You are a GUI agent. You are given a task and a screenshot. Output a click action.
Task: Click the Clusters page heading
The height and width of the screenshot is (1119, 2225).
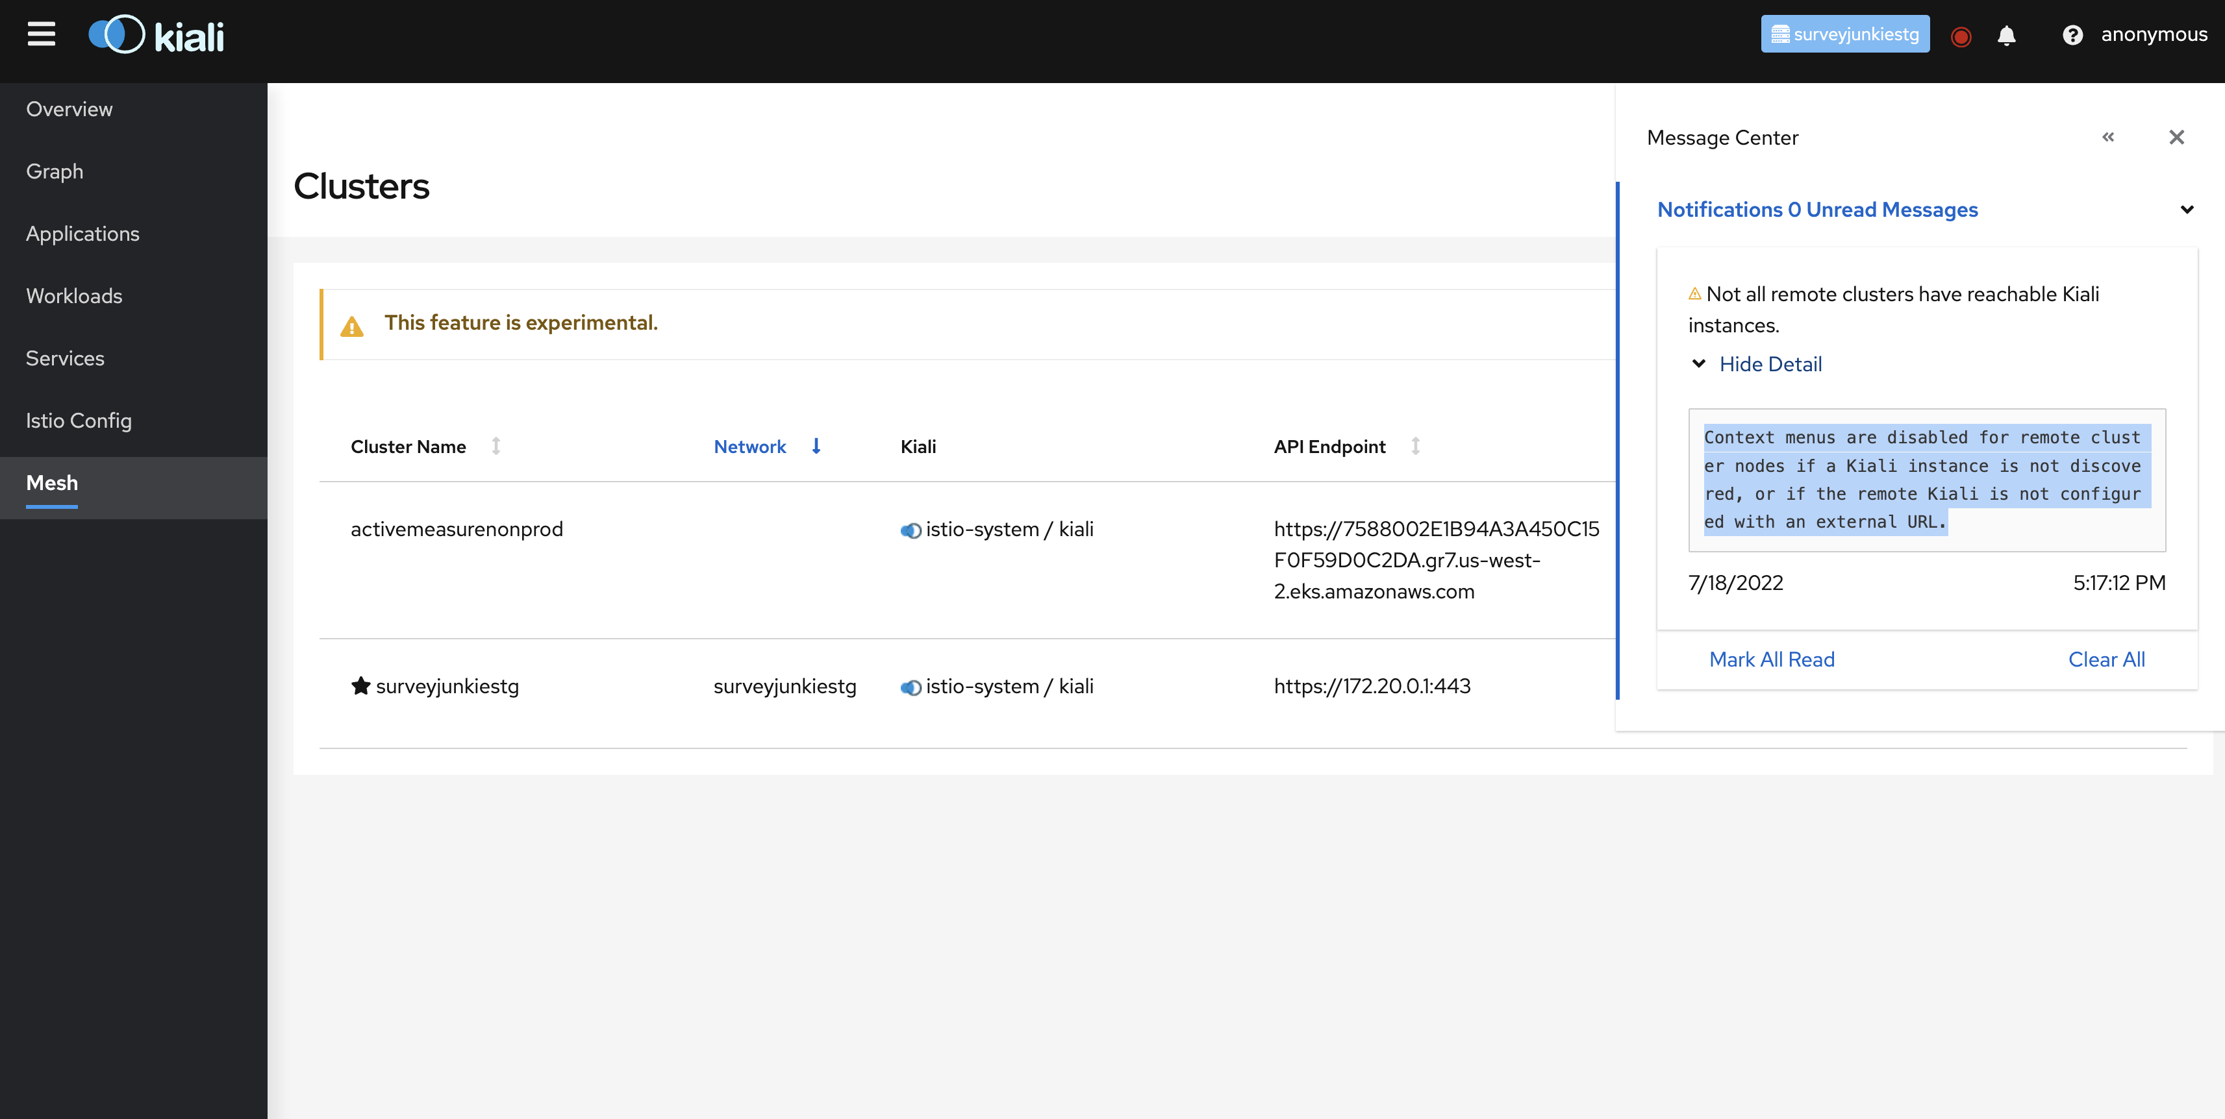[361, 186]
